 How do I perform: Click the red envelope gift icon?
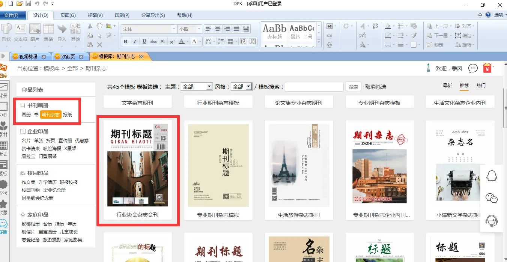click(487, 68)
